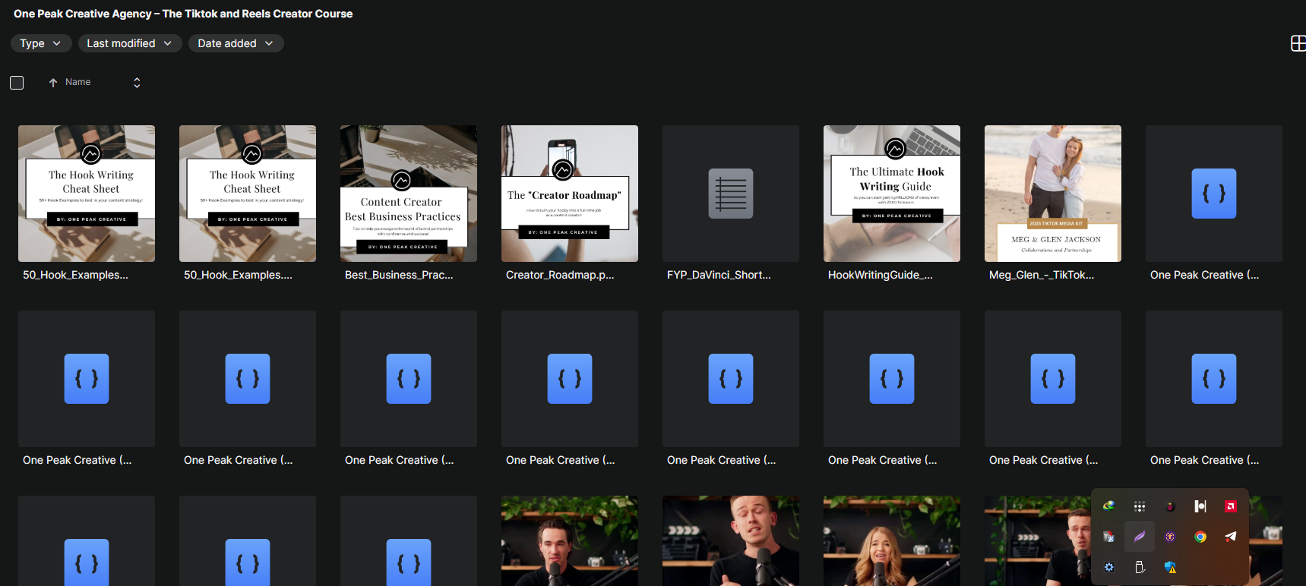
Task: Open the Creator Roadmap PDF thumbnail
Action: pos(570,194)
